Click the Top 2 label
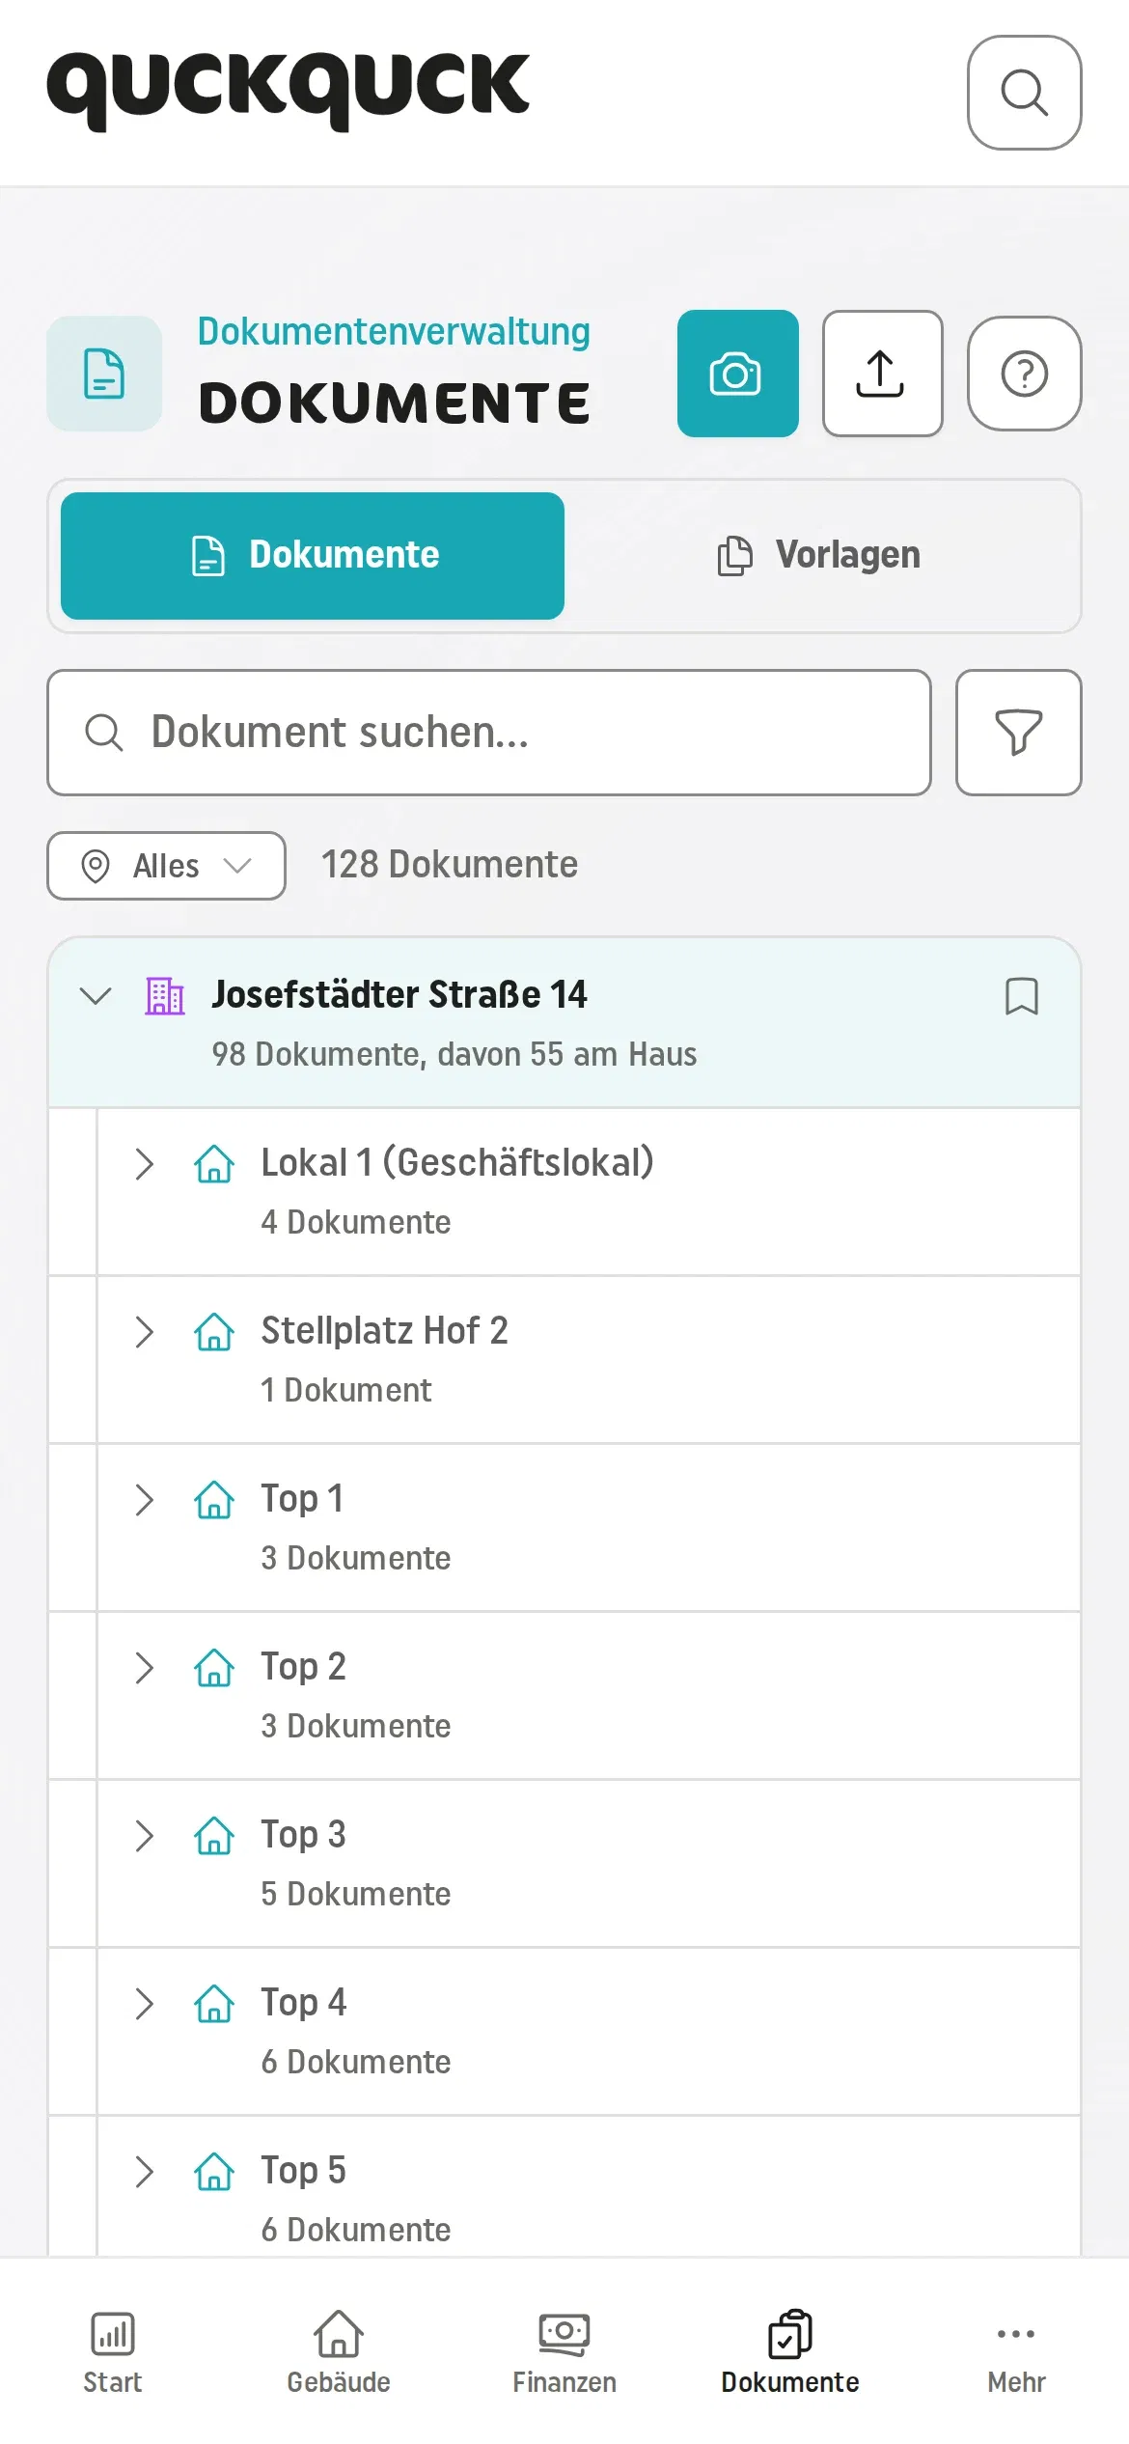 303,1667
